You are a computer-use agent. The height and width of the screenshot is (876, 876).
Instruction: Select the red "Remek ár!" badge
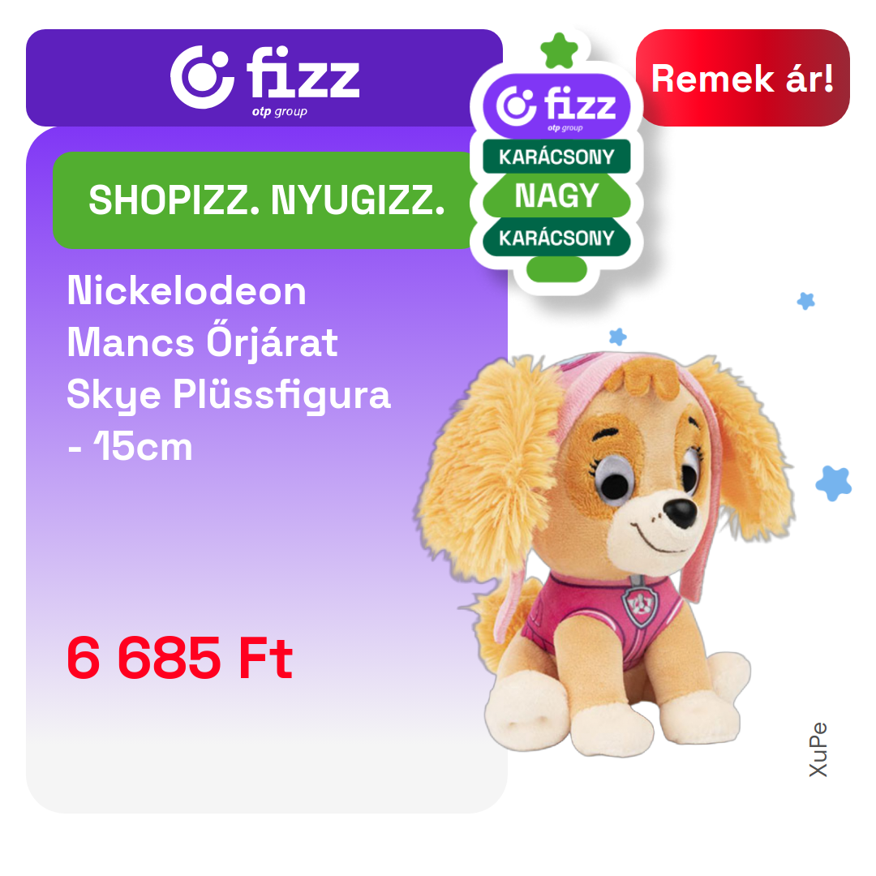(x=742, y=78)
